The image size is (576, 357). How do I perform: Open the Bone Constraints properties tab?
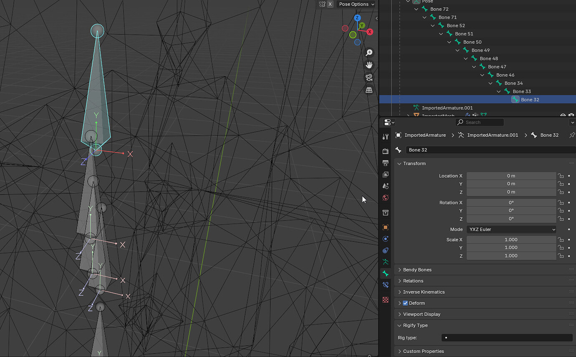tap(385, 285)
